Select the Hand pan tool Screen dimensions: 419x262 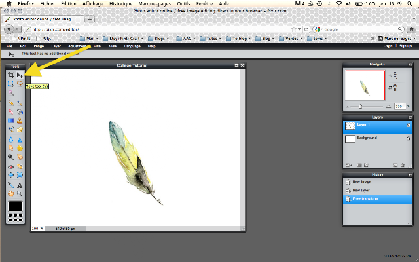(x=10, y=194)
